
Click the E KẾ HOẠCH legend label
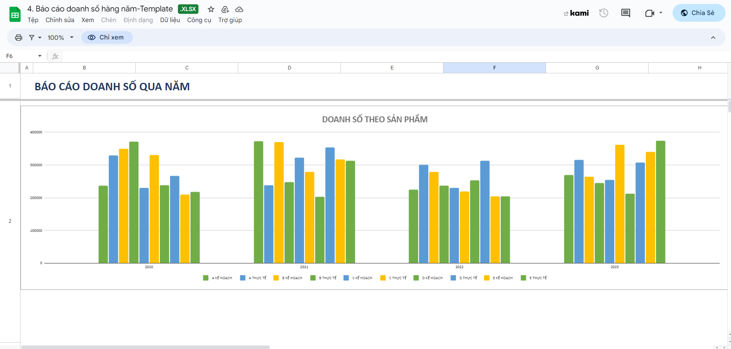click(x=503, y=278)
